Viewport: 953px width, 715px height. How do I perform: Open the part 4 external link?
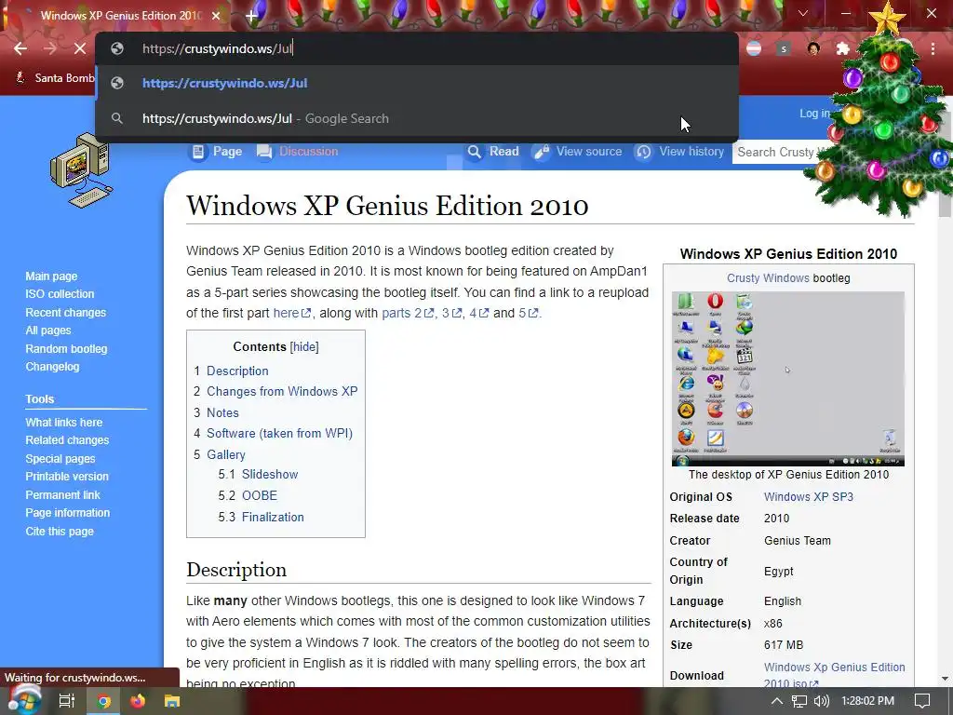[479, 313]
